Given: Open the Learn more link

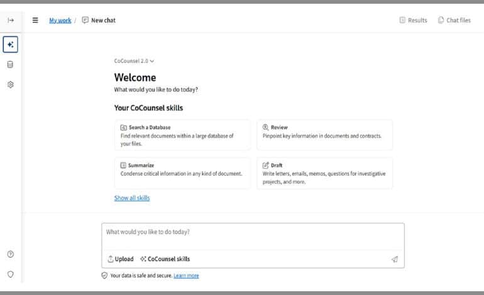Looking at the screenshot, I should 186,276.
